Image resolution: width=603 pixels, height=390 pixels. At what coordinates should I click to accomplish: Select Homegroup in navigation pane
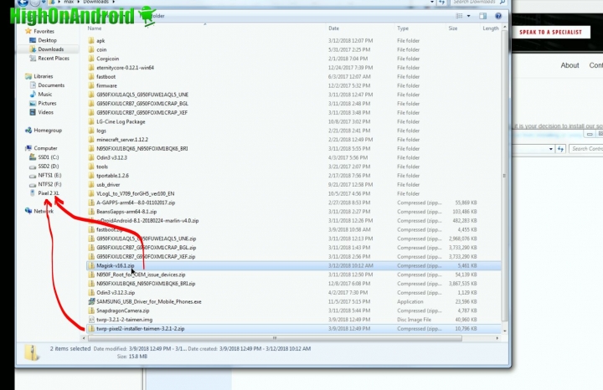coord(48,131)
